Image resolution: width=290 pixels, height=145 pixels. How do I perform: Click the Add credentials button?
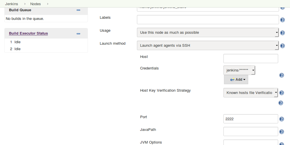pyautogui.click(x=236, y=80)
